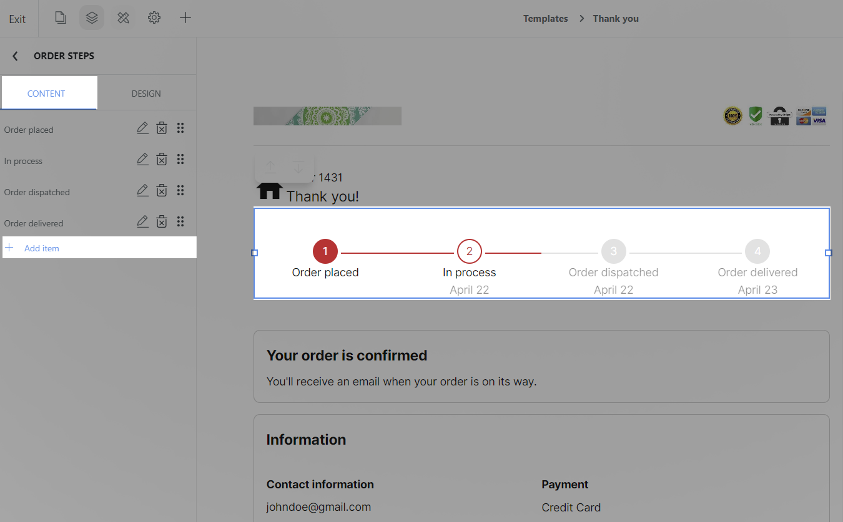Image resolution: width=843 pixels, height=522 pixels.
Task: Open the settings gear icon
Action: 154,17
